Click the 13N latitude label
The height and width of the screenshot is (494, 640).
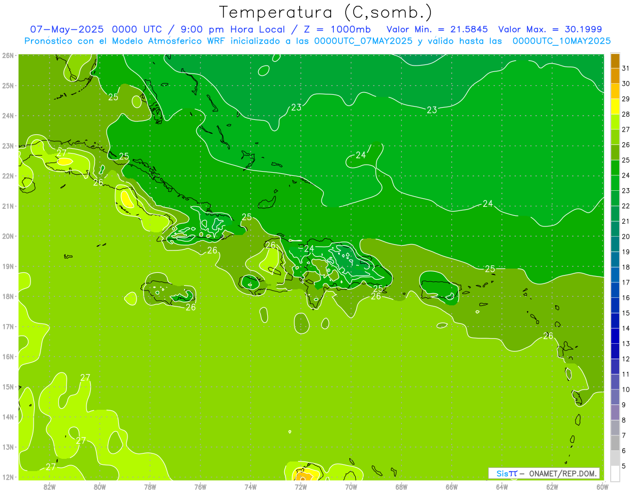click(8, 447)
